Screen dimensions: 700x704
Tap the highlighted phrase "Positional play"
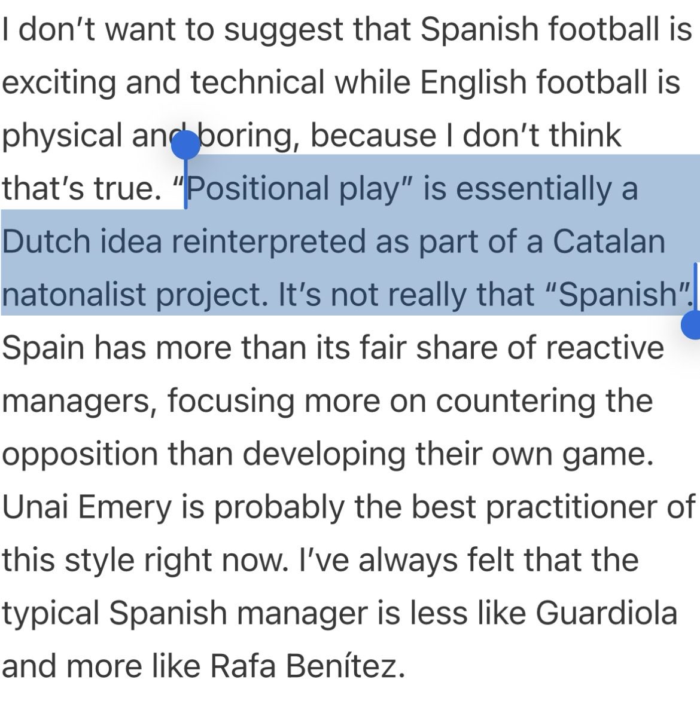[293, 189]
